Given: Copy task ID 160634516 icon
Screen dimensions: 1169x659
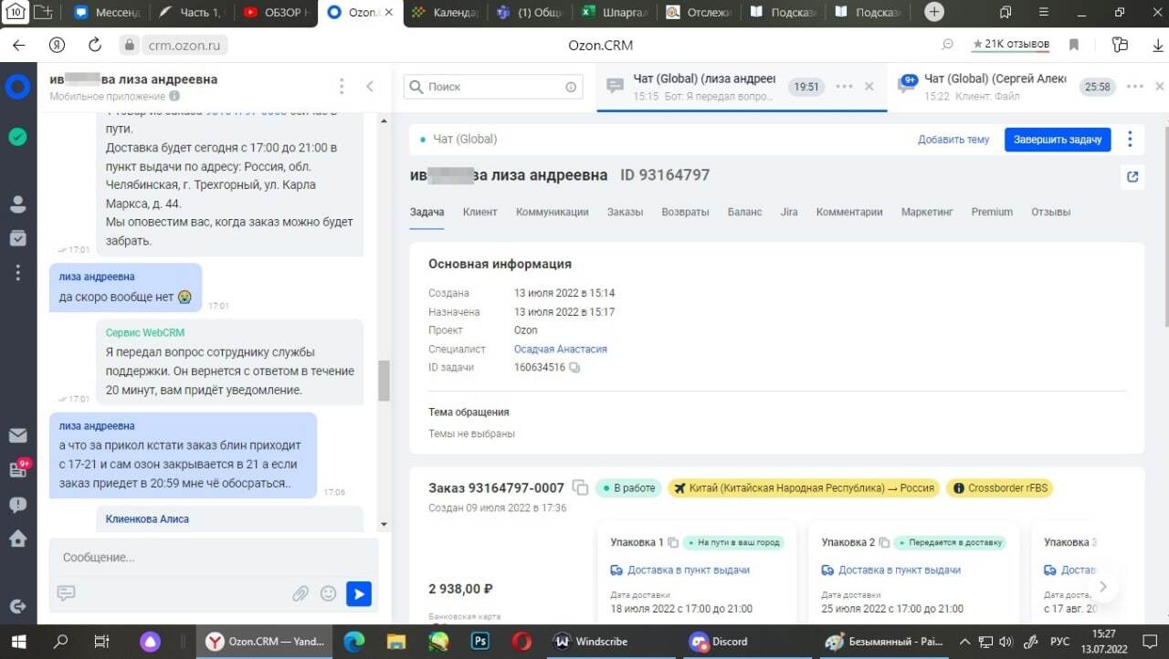Looking at the screenshot, I should click(574, 368).
